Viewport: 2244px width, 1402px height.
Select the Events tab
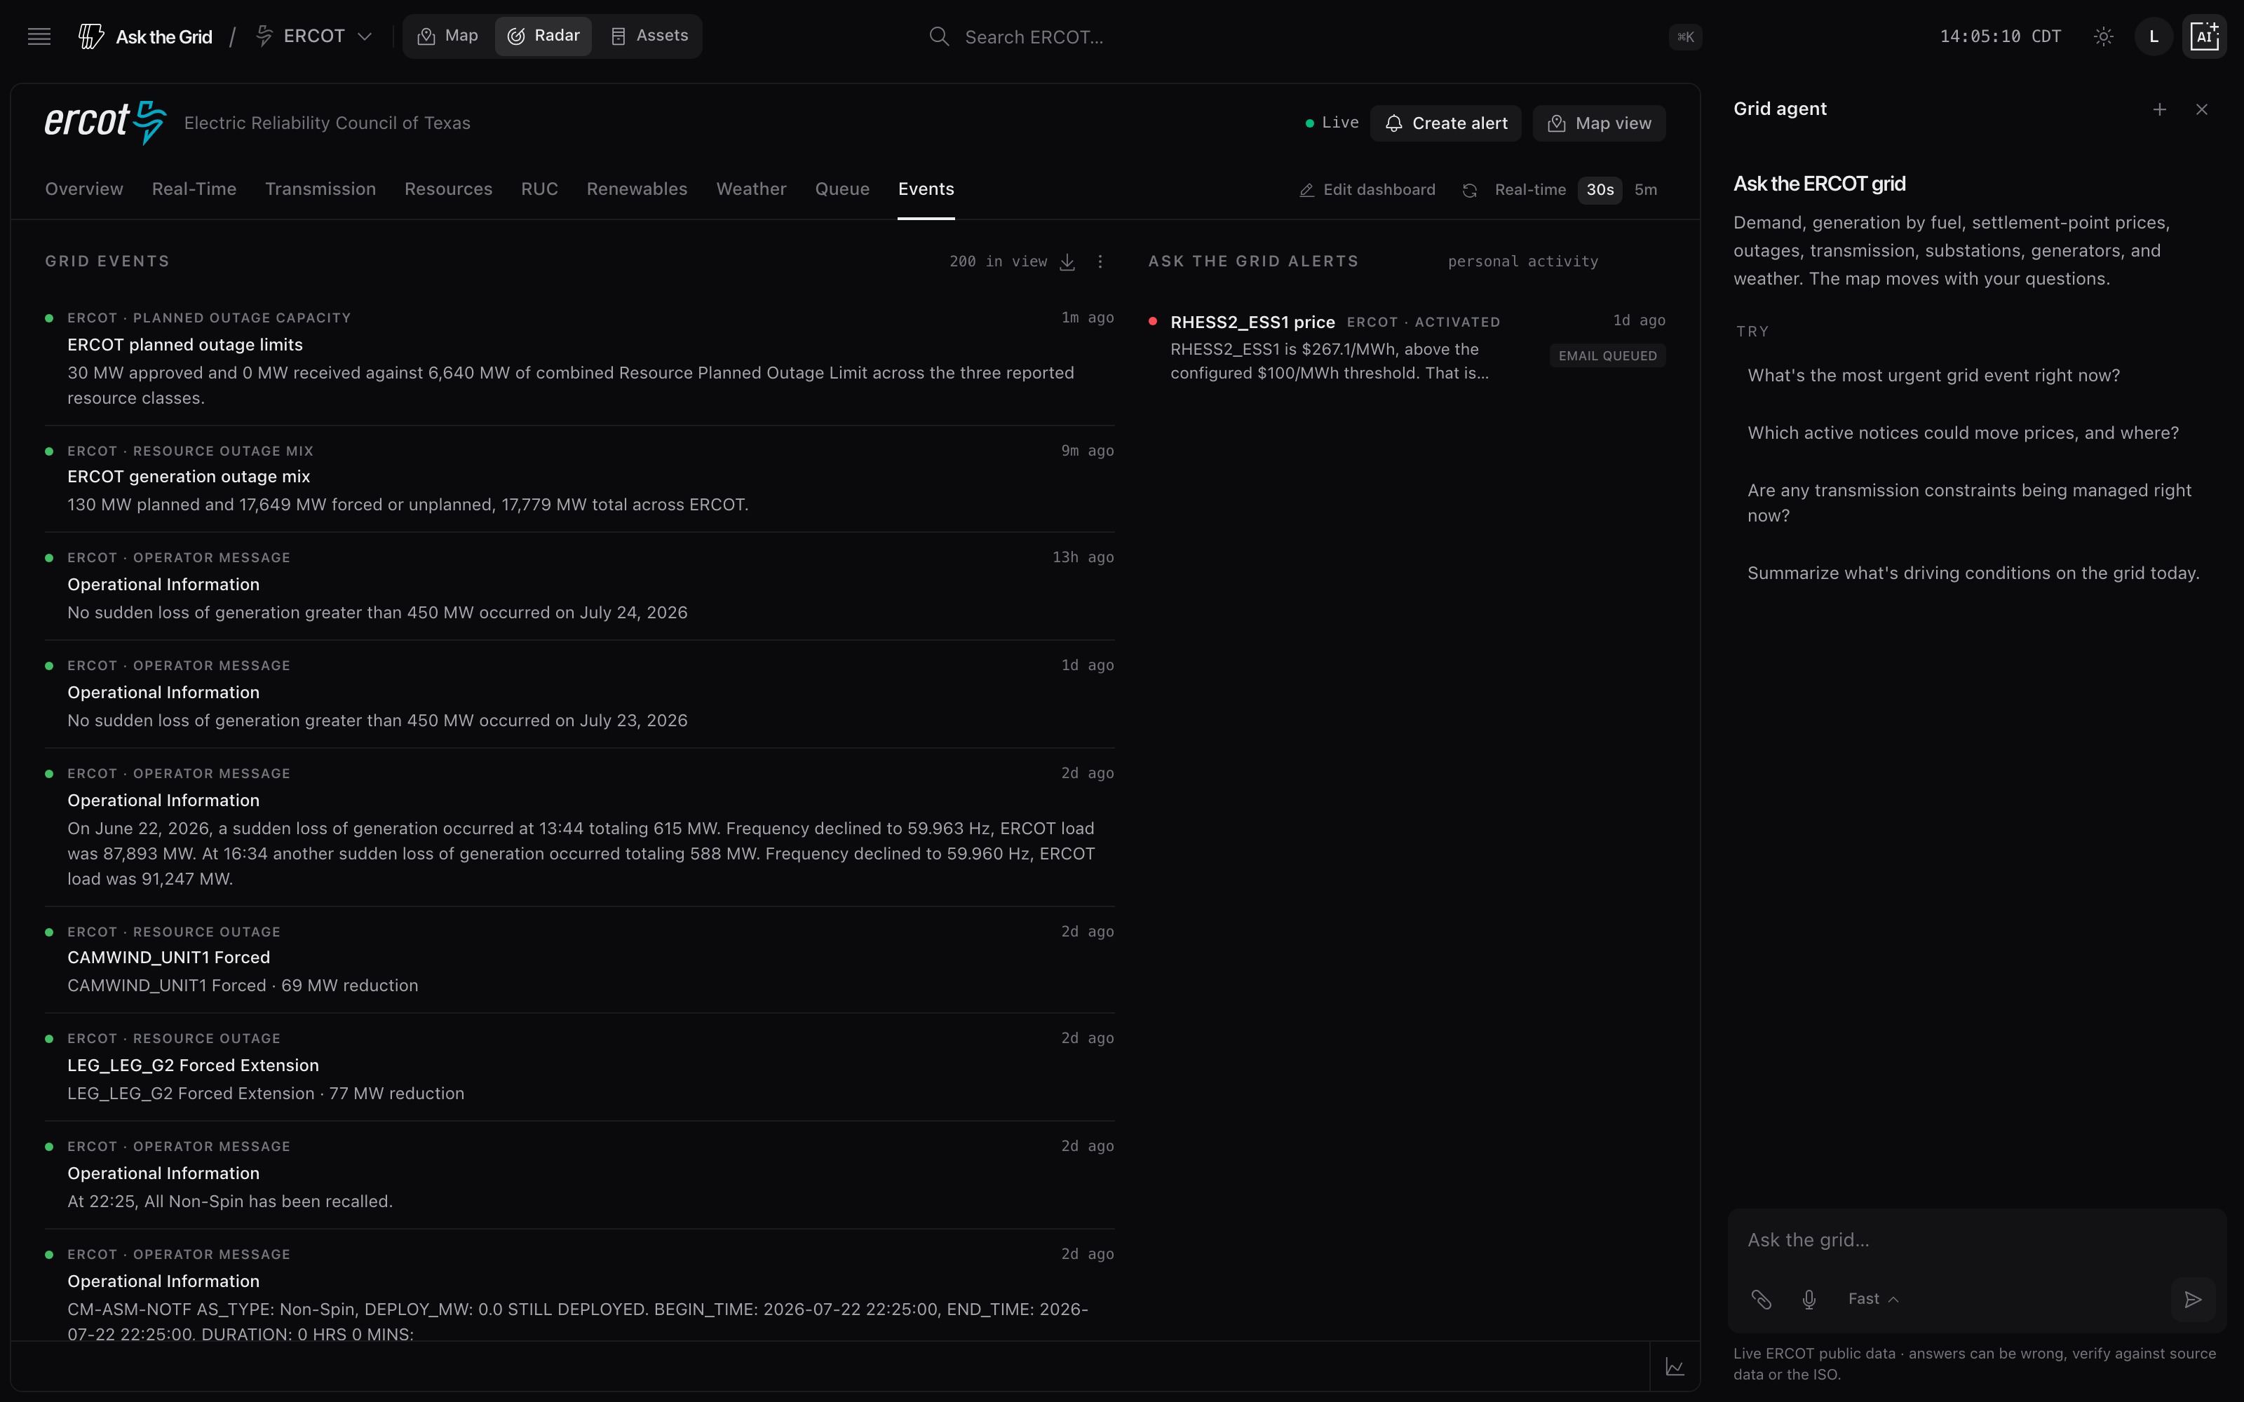tap(926, 189)
